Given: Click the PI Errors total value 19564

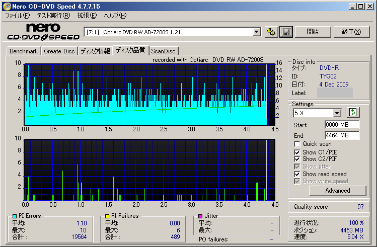Looking at the screenshot, I should [79, 237].
